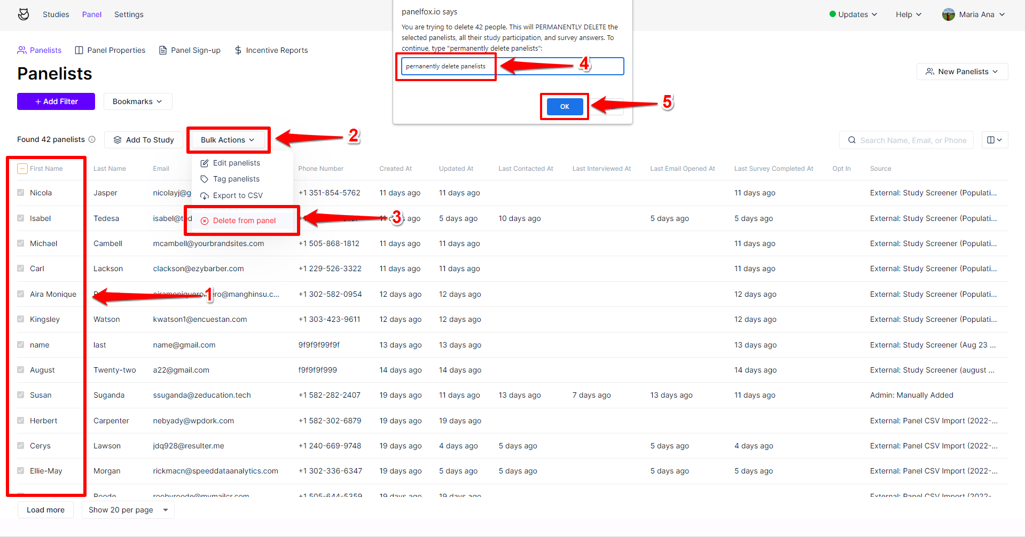Click the green Updates status dot

click(833, 14)
